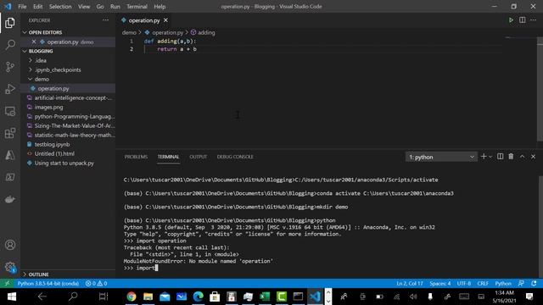Close the terminal panel

[x=534, y=157]
